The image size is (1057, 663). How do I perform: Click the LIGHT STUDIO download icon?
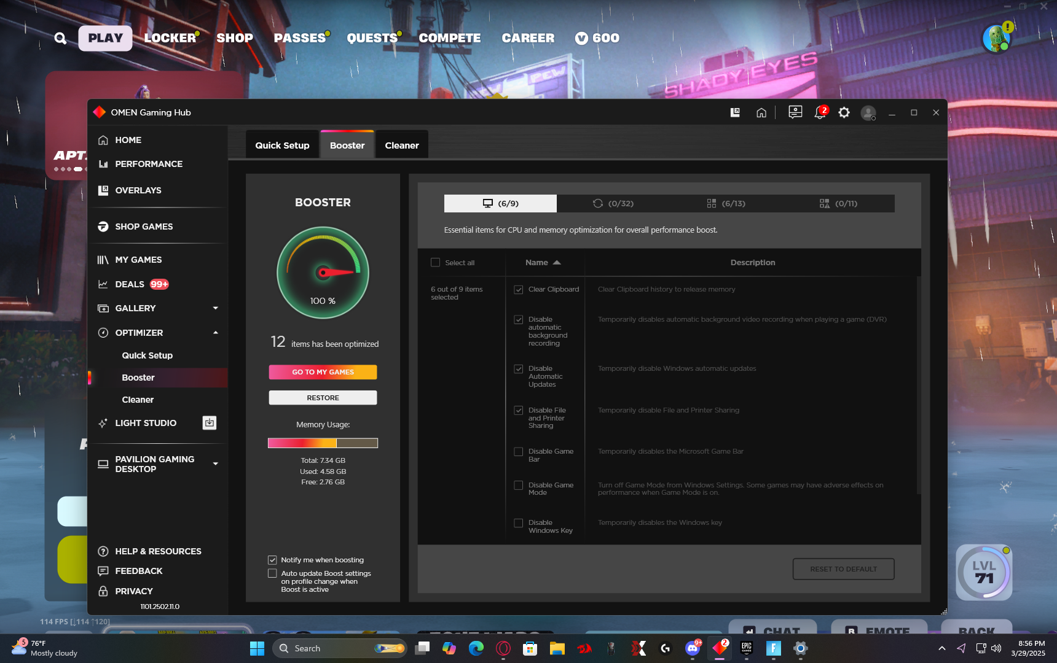210,423
